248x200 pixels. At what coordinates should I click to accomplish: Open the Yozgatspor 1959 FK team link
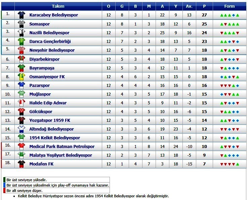click(50, 120)
